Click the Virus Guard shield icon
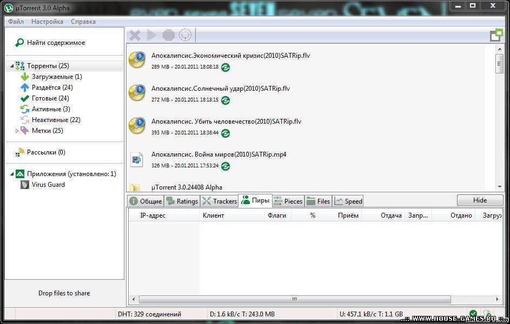510x324 pixels. pos(25,185)
